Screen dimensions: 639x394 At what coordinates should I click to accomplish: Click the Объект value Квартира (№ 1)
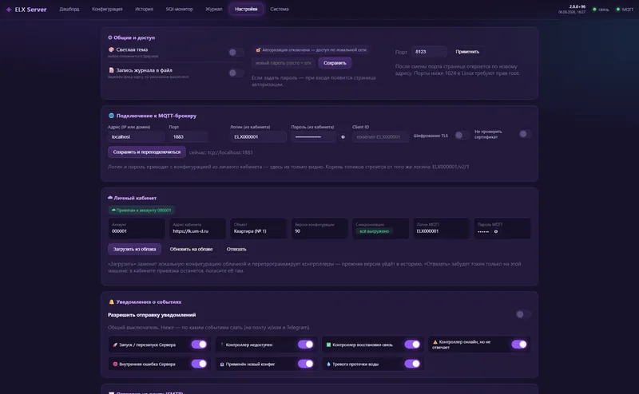click(x=250, y=231)
